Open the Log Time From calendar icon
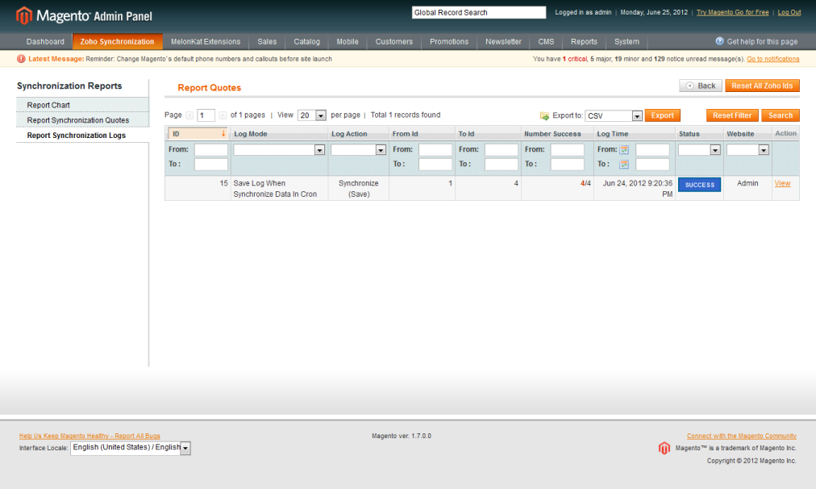 pos(624,150)
